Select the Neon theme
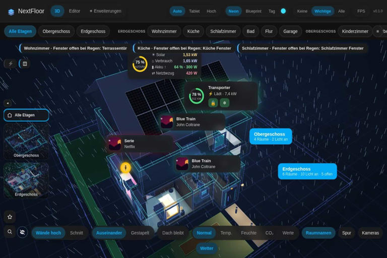This screenshot has height=258, width=387. click(233, 11)
